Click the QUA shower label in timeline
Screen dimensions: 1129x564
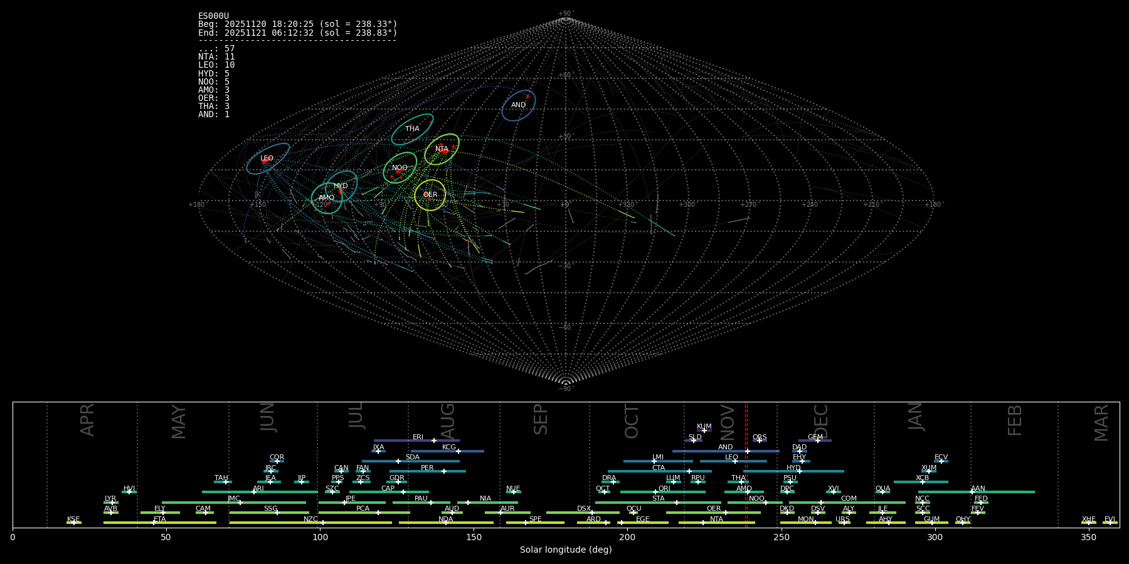[x=883, y=489]
